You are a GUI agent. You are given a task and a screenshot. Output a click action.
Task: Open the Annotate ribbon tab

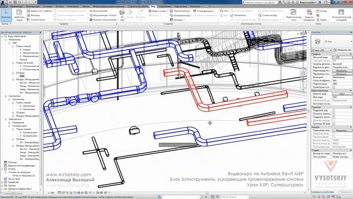tap(73, 7)
